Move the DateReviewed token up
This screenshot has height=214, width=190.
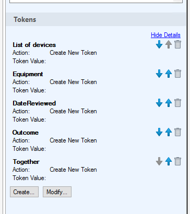click(x=169, y=103)
